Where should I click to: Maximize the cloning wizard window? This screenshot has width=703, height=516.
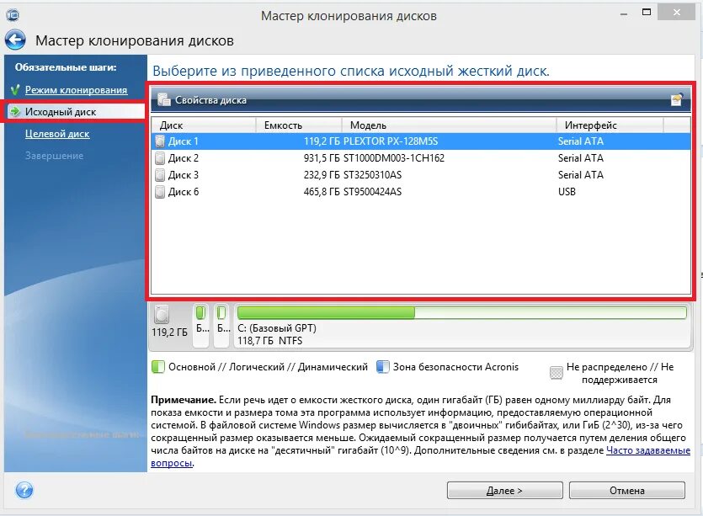click(x=647, y=13)
